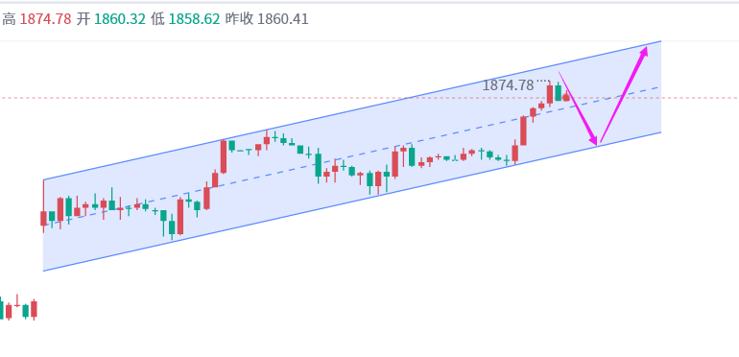This screenshot has height=357, width=739.
Task: Click the 高 label in the price header
Action: point(9,19)
